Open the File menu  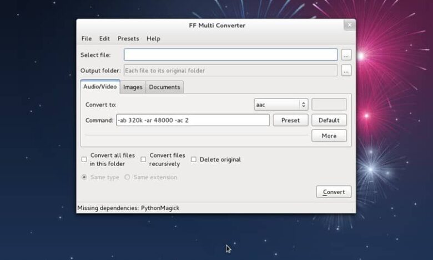point(87,39)
